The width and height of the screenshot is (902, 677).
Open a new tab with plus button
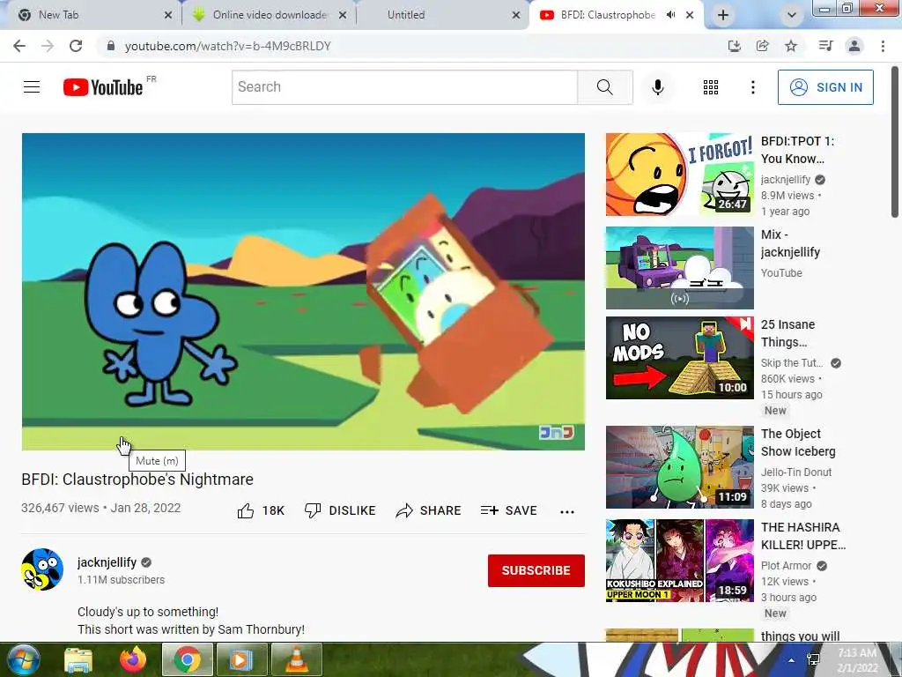tap(723, 15)
